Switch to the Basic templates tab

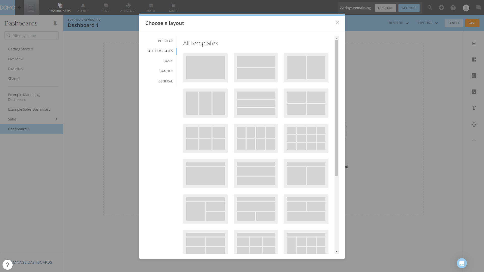pos(168,61)
